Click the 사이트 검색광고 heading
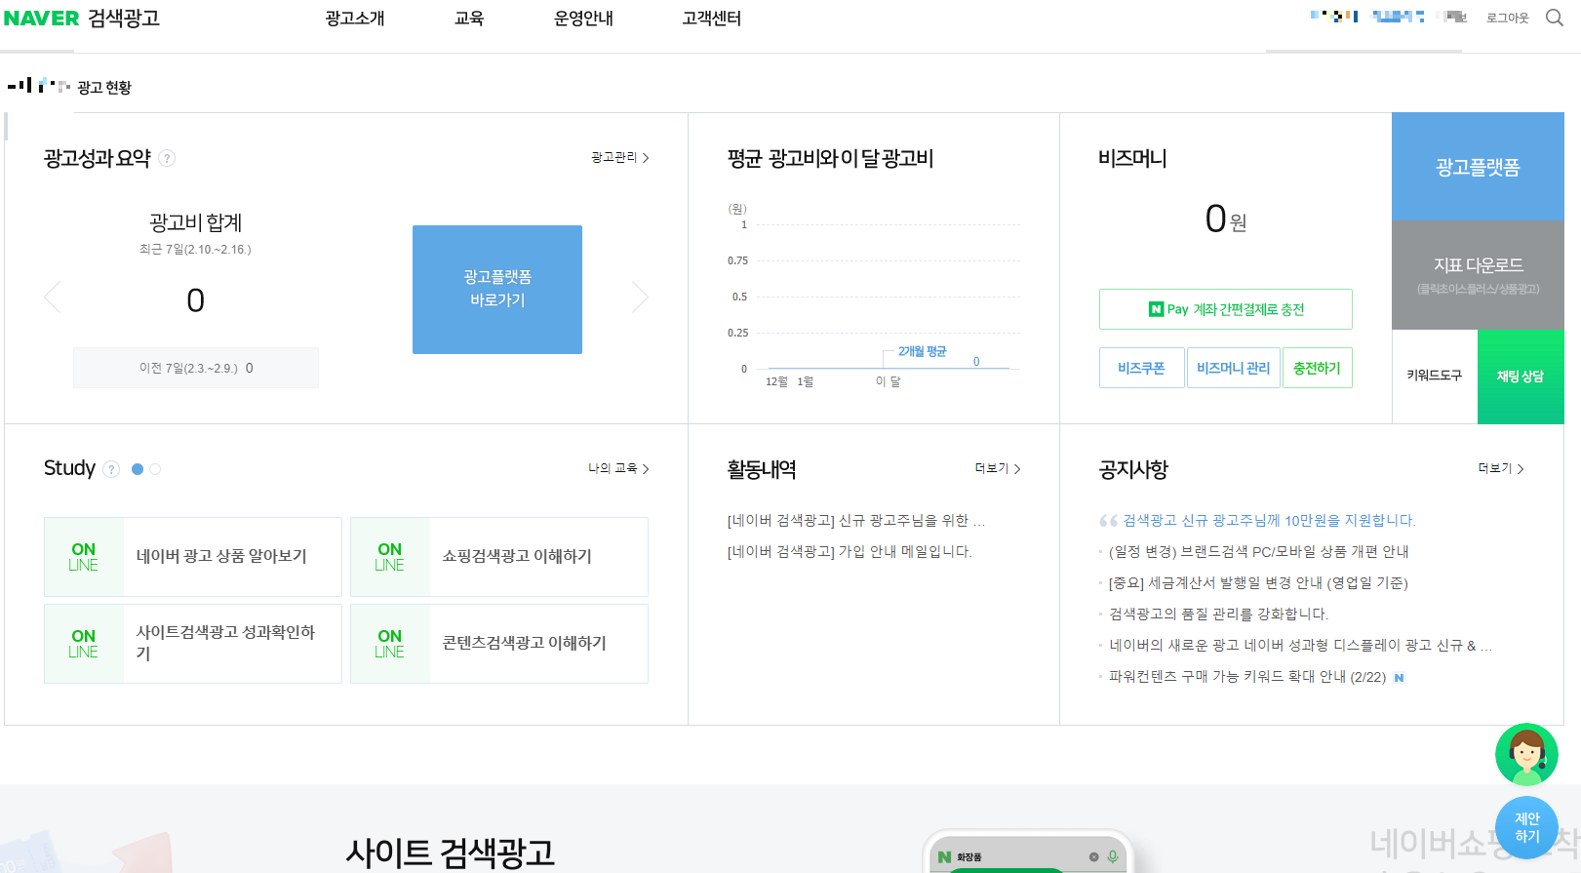 point(450,853)
